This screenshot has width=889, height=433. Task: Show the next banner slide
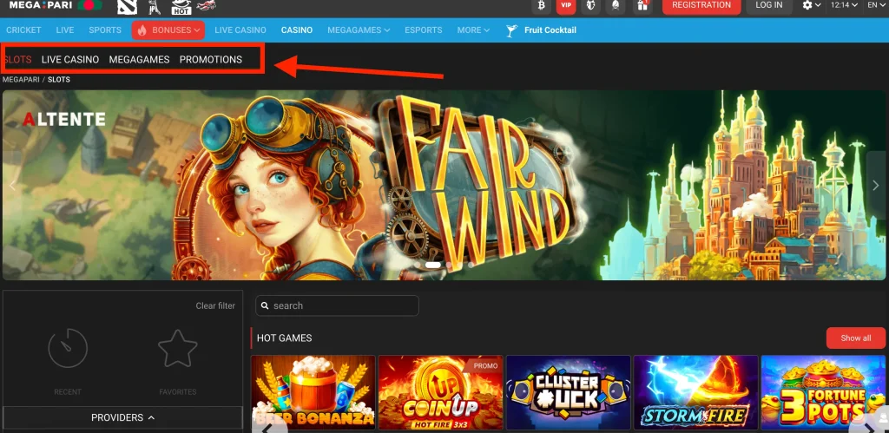pos(876,186)
